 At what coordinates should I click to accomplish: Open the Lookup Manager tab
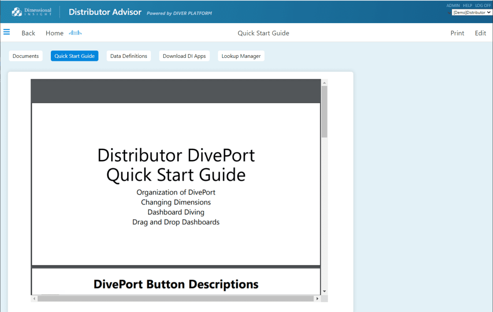pyautogui.click(x=241, y=56)
